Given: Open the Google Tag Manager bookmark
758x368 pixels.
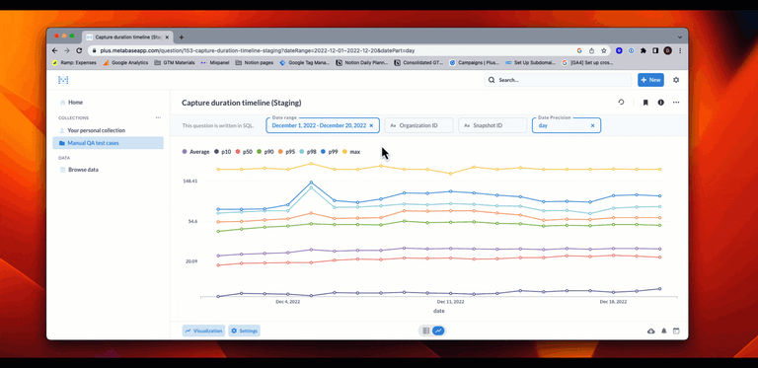Looking at the screenshot, I should [x=305, y=63].
